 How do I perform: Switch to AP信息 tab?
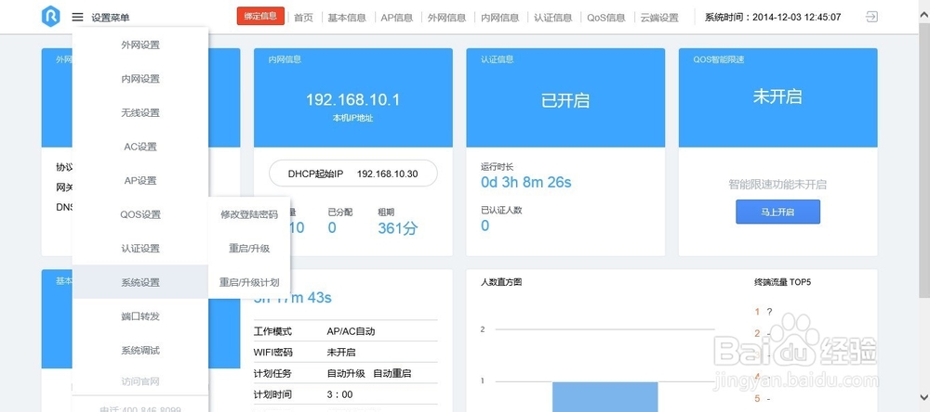tap(397, 18)
